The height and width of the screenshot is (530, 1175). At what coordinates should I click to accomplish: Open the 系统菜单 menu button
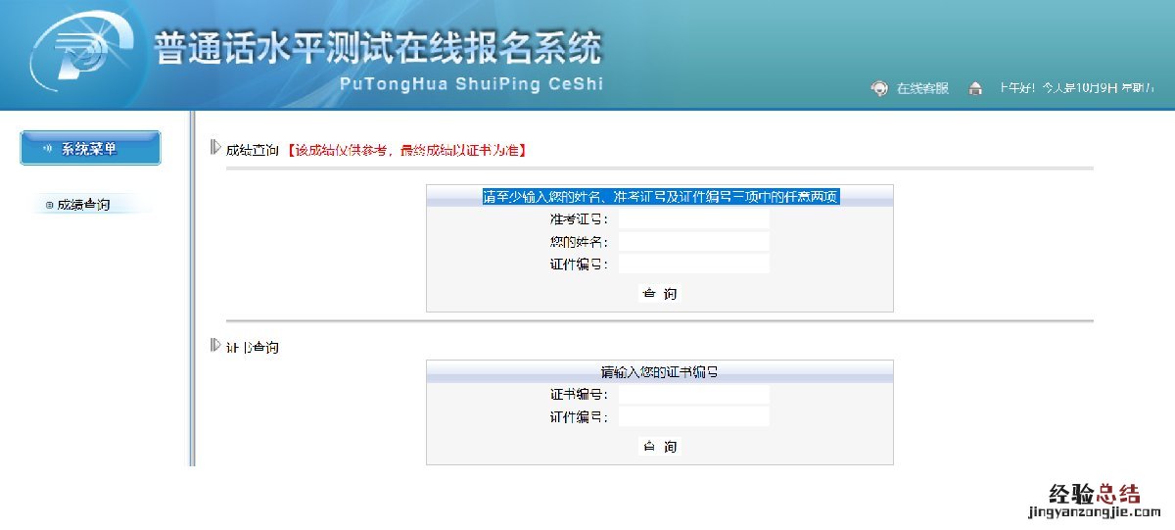point(90,148)
